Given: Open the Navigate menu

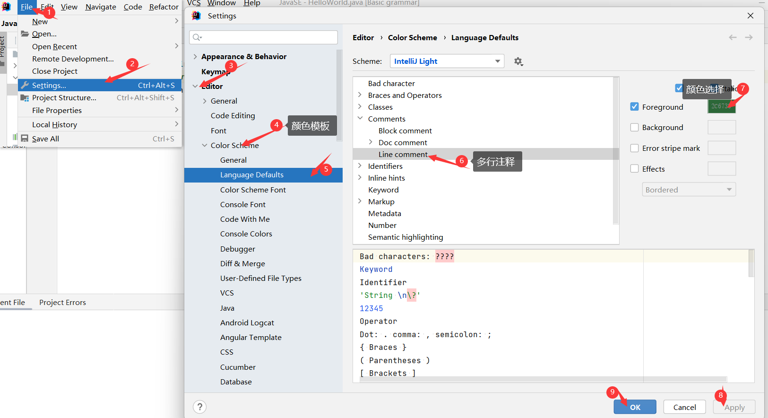Looking at the screenshot, I should pyautogui.click(x=101, y=7).
